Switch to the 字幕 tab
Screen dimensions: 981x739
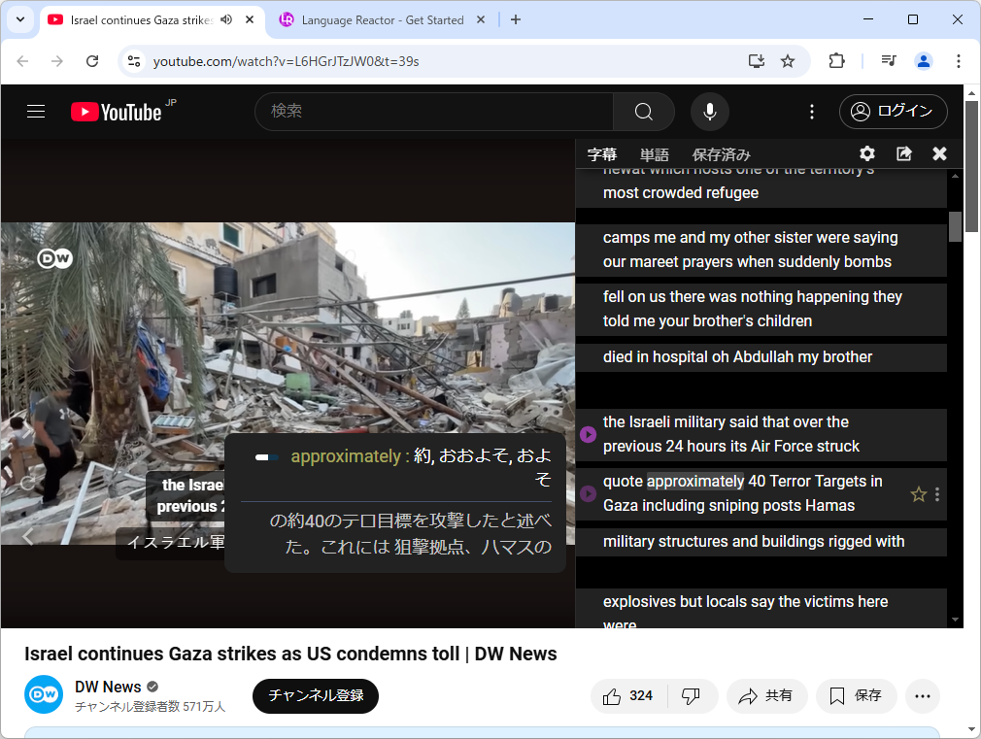click(602, 154)
